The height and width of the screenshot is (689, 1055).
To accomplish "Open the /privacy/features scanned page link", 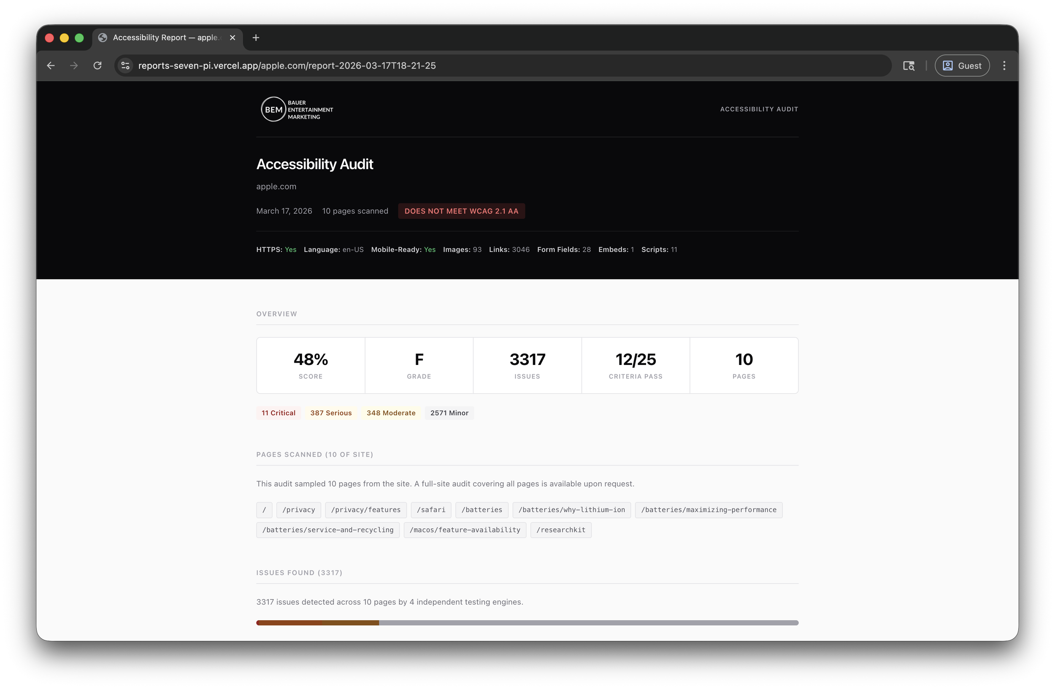I will (366, 510).
